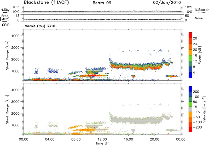Click the "N.Search" legend label
The width and height of the screenshot is (209, 145).
tap(202, 10)
